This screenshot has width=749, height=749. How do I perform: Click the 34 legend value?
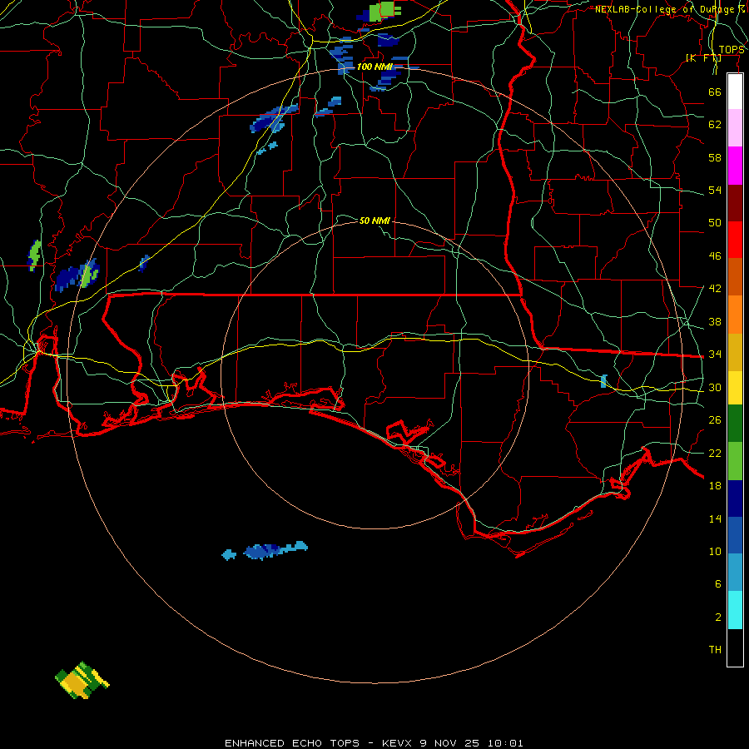pos(715,354)
